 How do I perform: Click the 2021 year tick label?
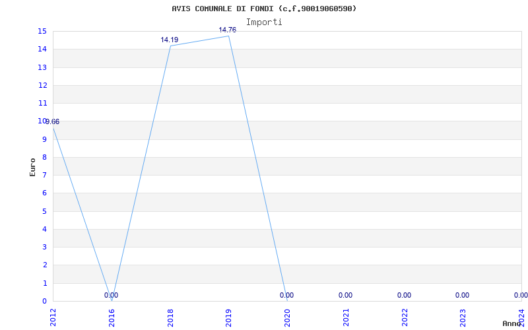tap(346, 317)
